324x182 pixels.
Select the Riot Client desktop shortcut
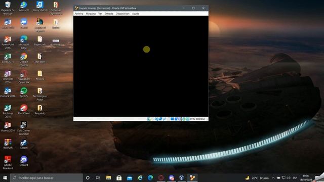pos(24,110)
